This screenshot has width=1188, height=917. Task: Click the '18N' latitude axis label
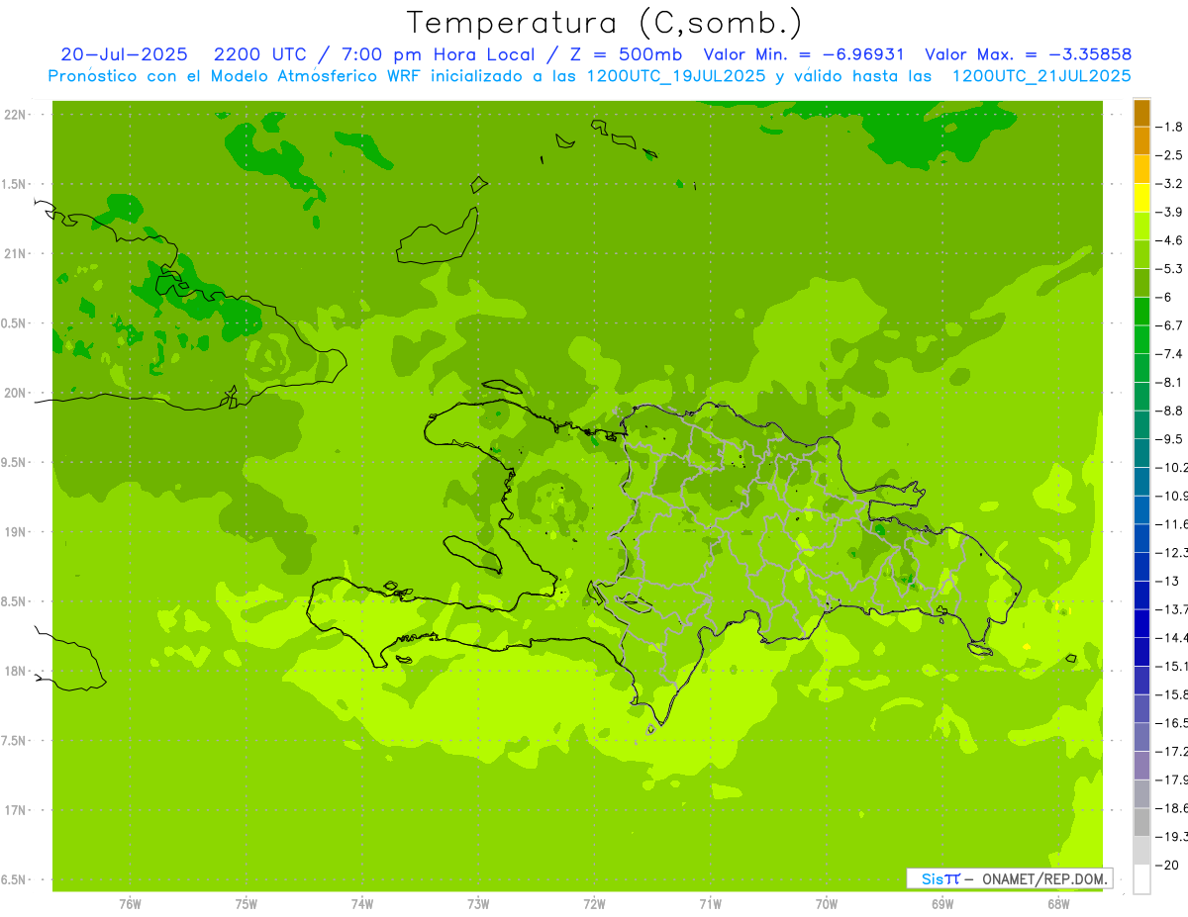pos(16,671)
